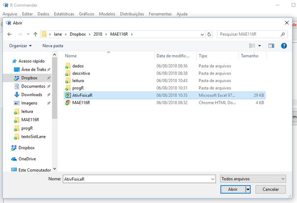The width and height of the screenshot is (297, 203).
Task: Expand the file name Nome dropdown arrow
Action: pos(213,179)
